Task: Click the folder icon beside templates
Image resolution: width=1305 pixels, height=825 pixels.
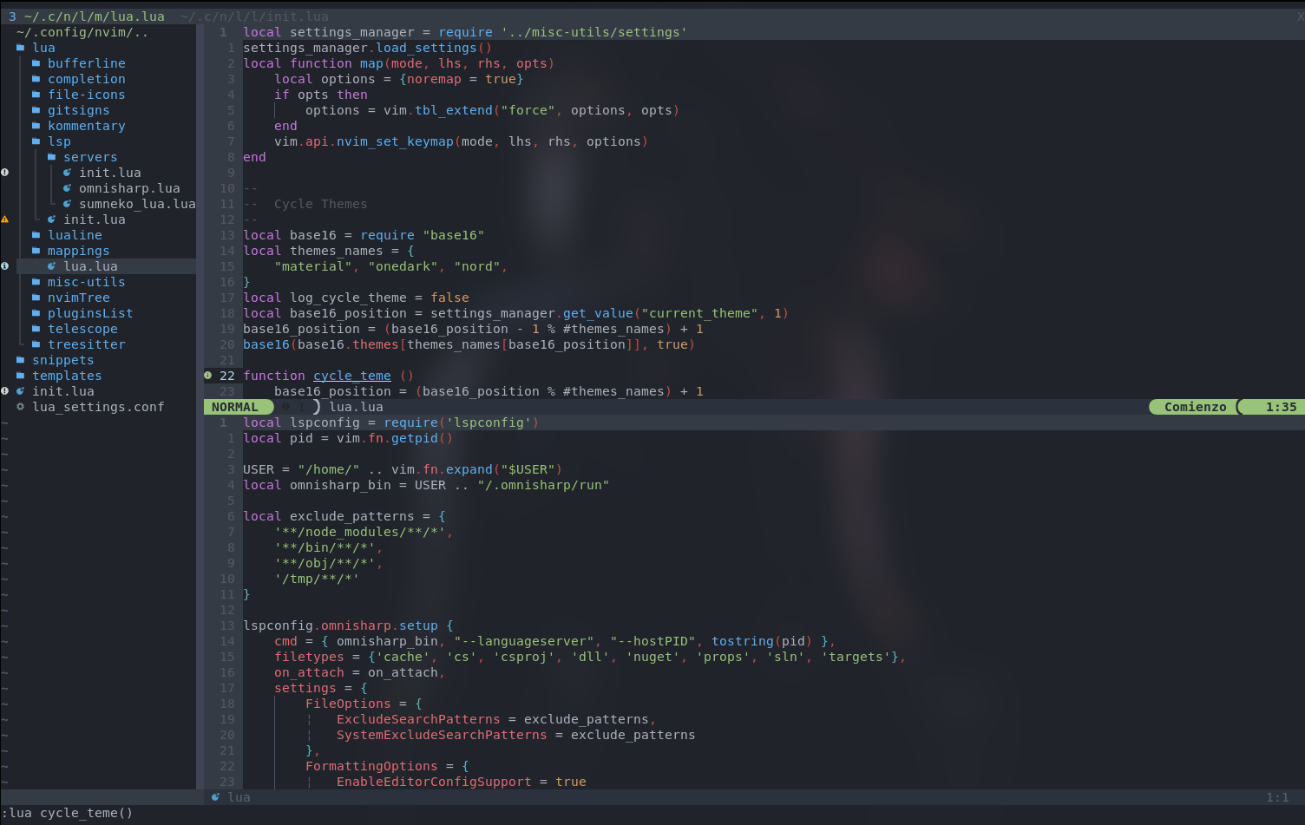Action: pyautogui.click(x=20, y=376)
